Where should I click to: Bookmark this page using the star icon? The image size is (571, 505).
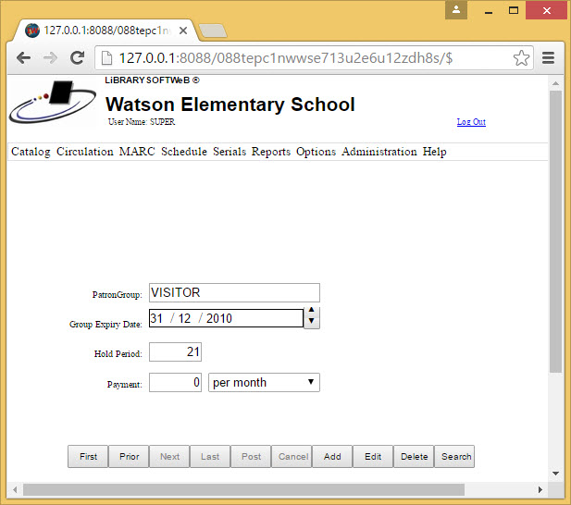click(x=521, y=57)
